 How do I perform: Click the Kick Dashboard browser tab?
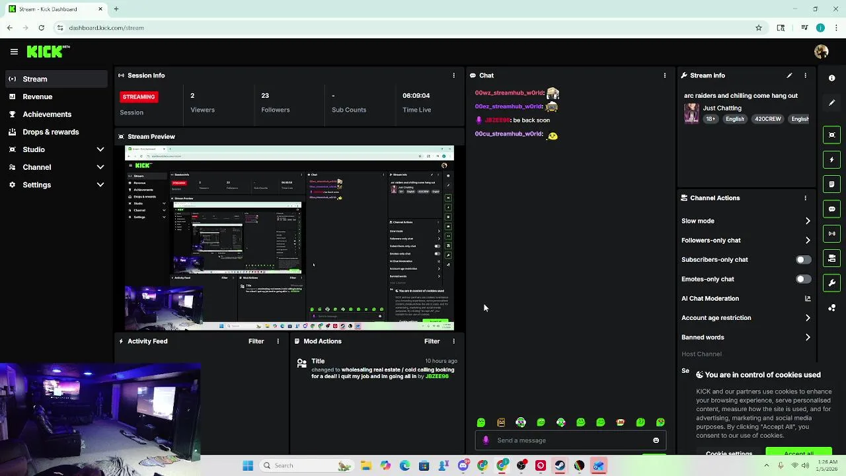tap(56, 9)
